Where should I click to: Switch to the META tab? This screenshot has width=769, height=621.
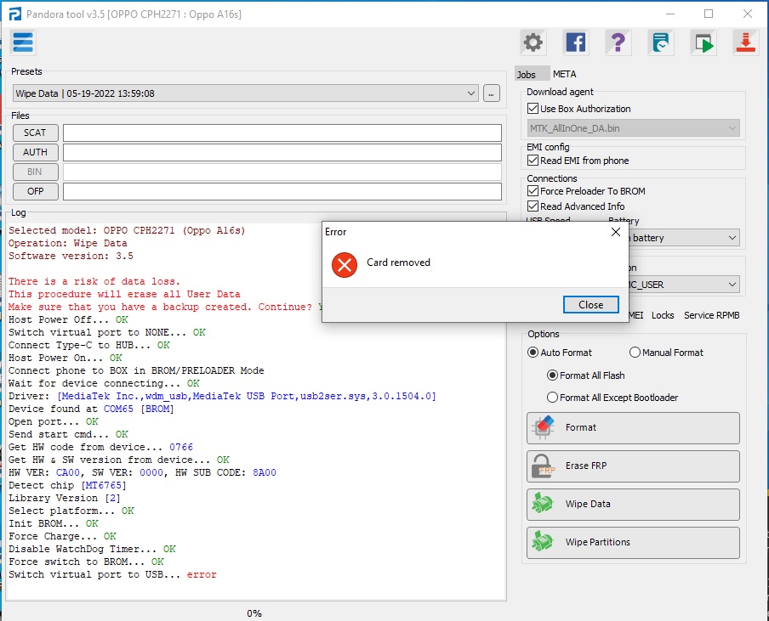[x=565, y=74]
